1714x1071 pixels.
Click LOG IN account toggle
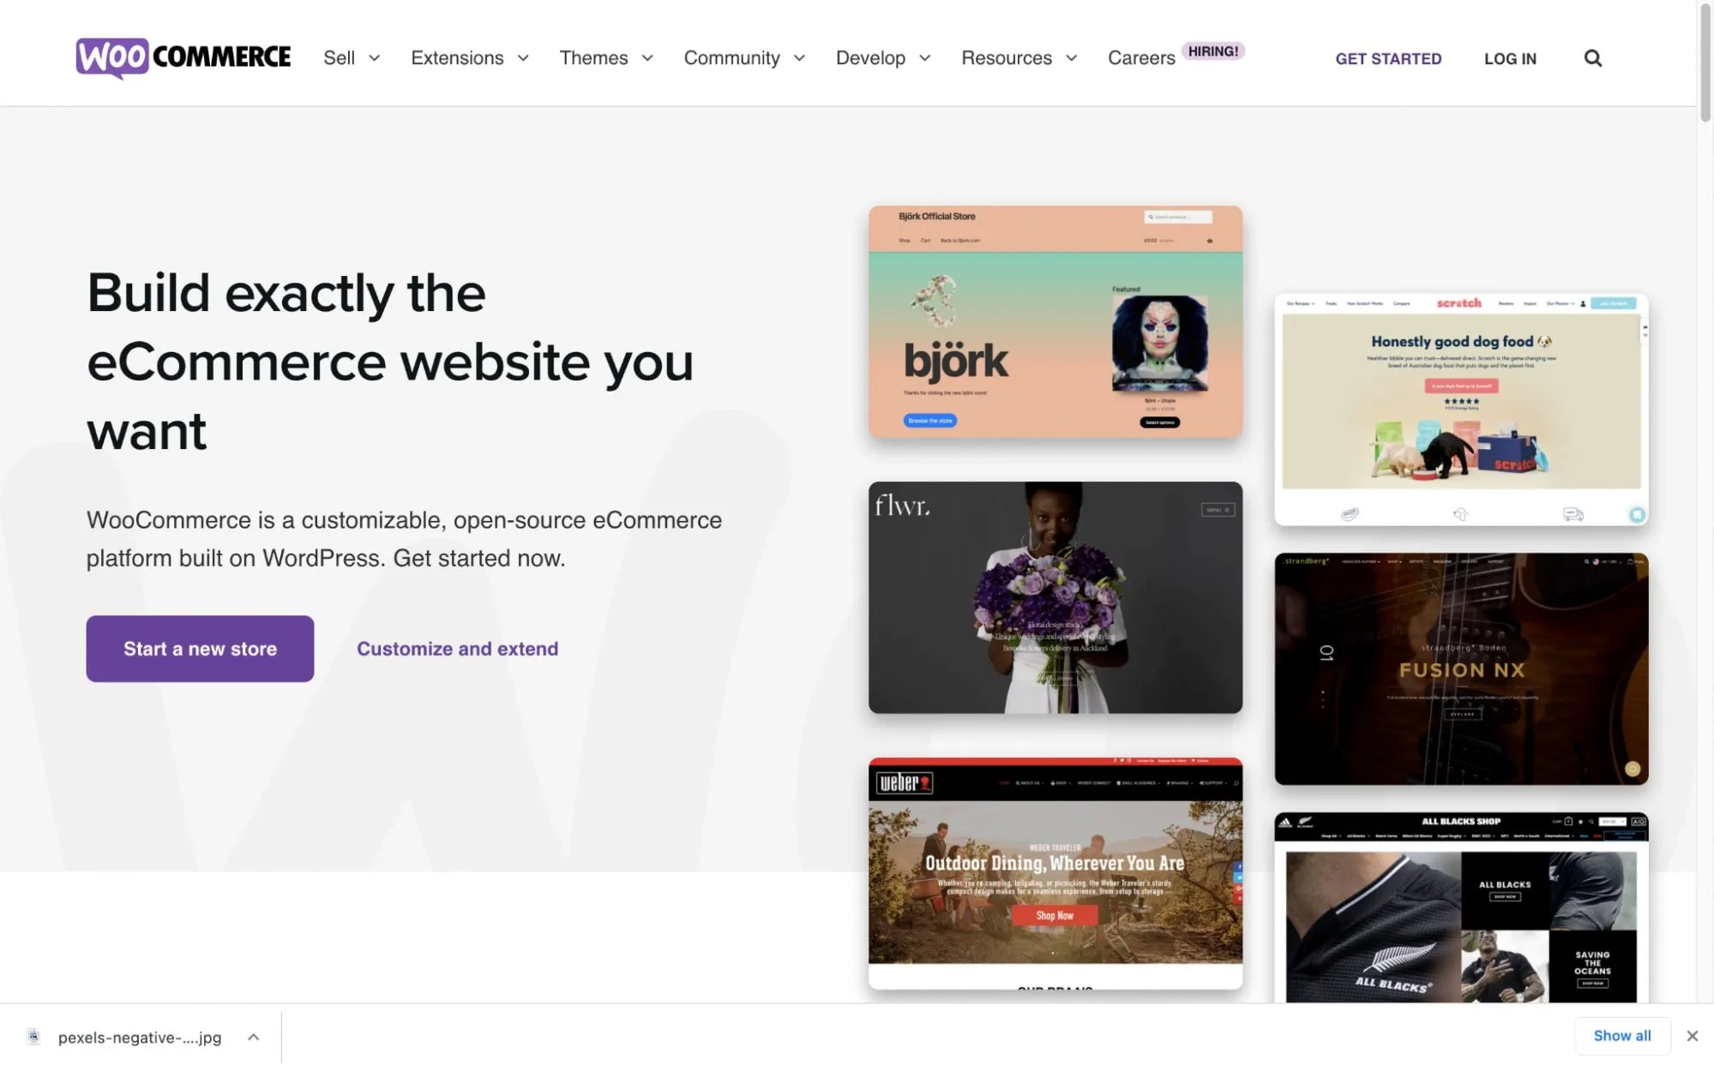1512,58
